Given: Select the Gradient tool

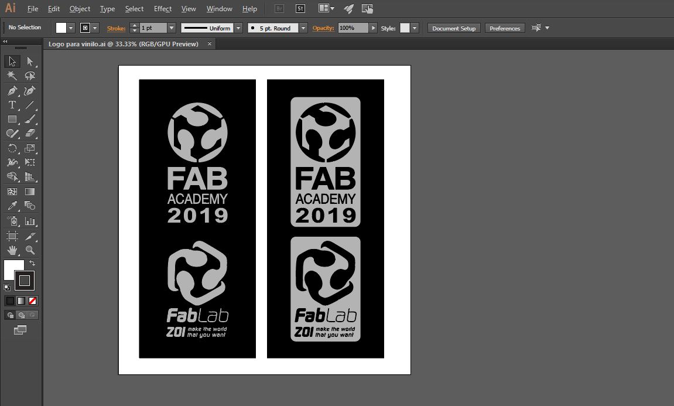Looking at the screenshot, I should click(x=30, y=192).
